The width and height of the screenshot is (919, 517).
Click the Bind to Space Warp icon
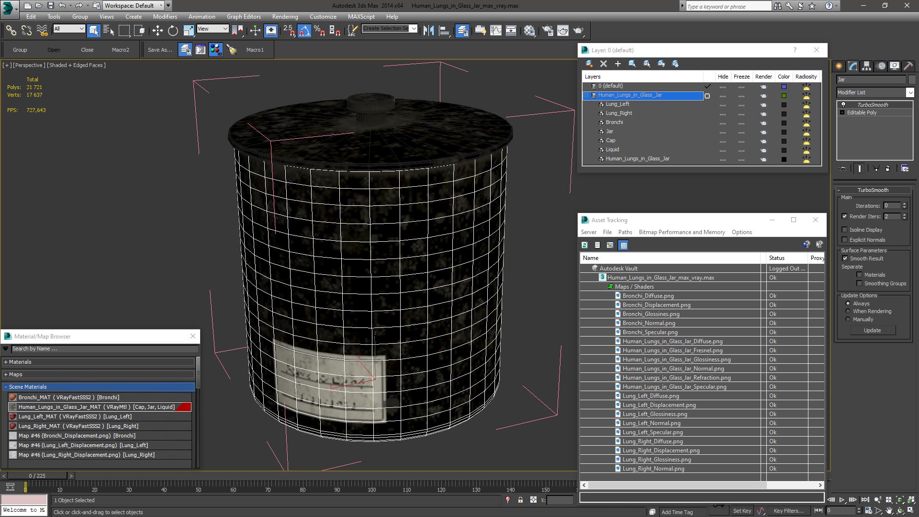point(42,31)
